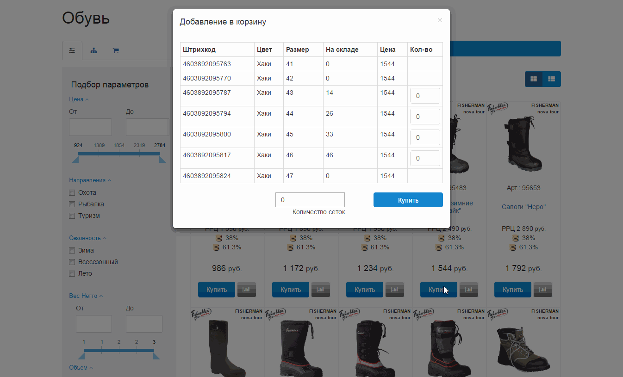Click the right handle of price slider
623x377 pixels.
point(162,159)
